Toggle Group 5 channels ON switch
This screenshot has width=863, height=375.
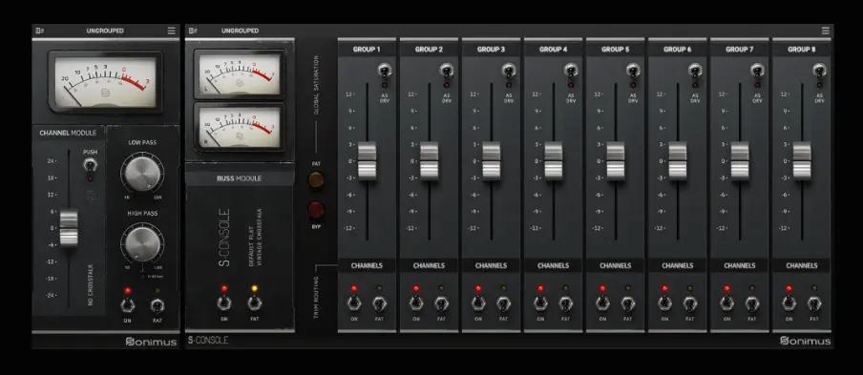(x=602, y=303)
